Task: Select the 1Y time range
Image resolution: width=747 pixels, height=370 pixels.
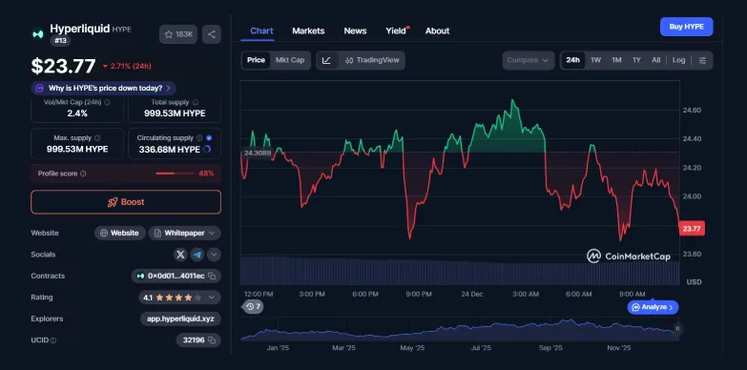Action: 636,60
